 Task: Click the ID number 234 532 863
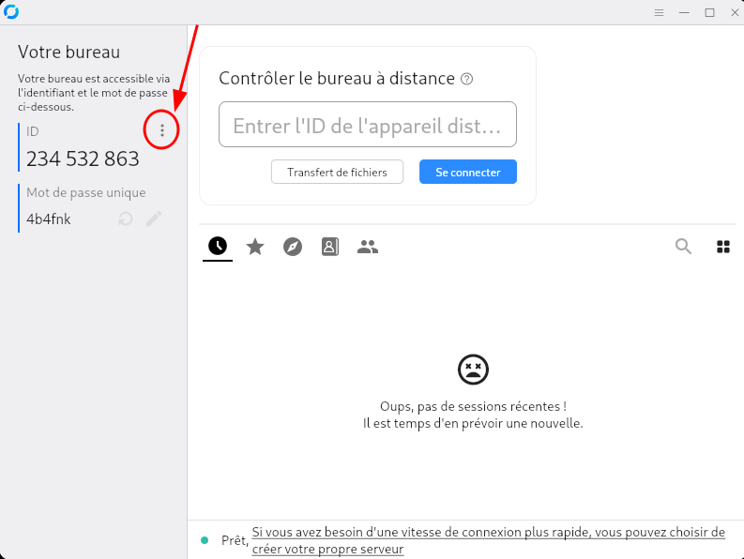click(83, 159)
